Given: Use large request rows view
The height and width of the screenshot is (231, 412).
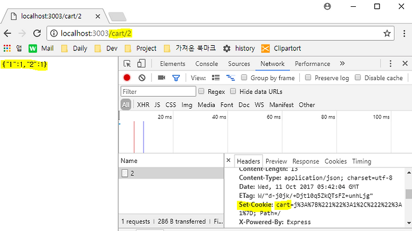Looking at the screenshot, I should [x=216, y=78].
